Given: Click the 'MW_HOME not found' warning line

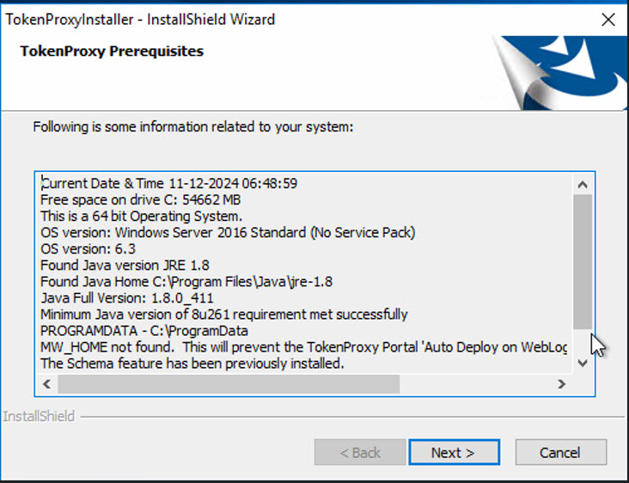Looking at the screenshot, I should click(303, 347).
